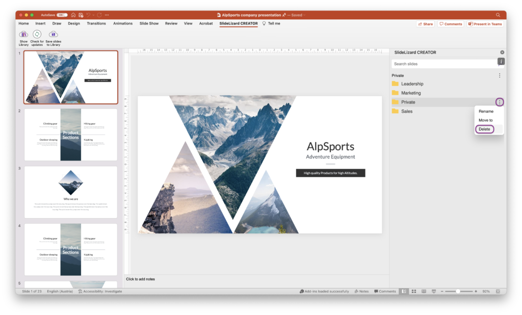Select Normal view in status bar
This screenshot has width=522, height=315.
point(404,292)
